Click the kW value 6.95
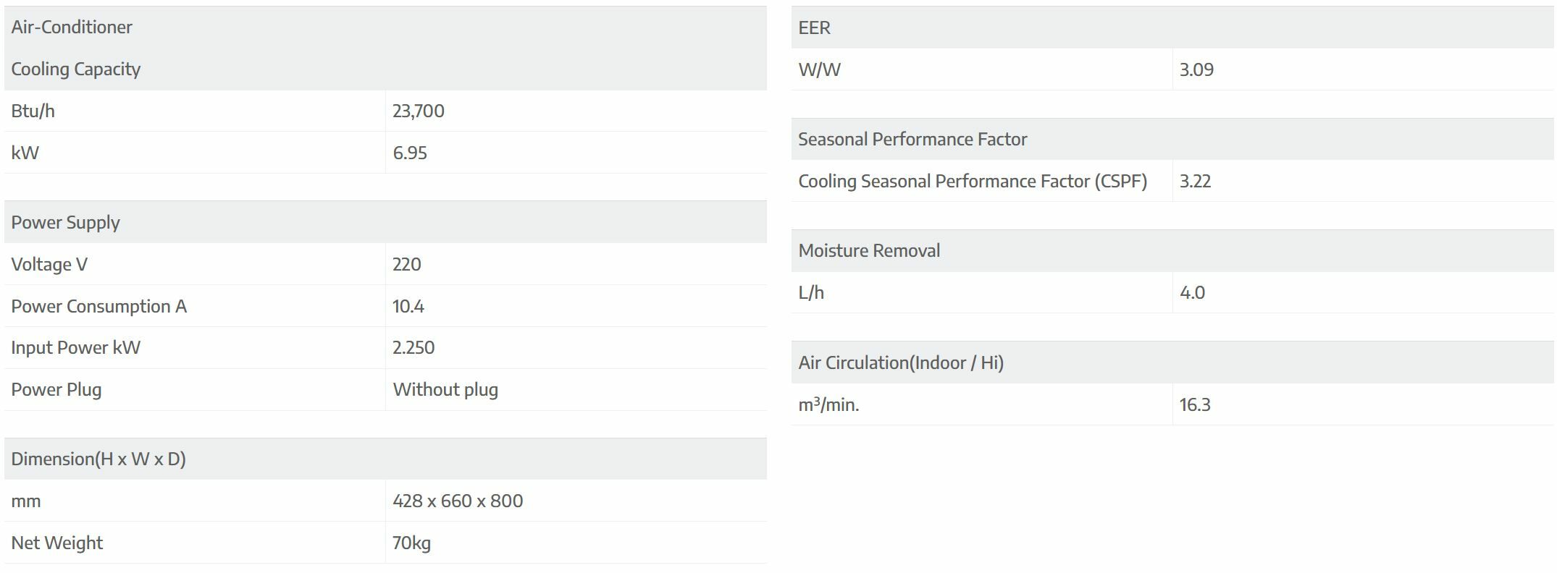Screen dimensions: 1557x573 [x=410, y=153]
